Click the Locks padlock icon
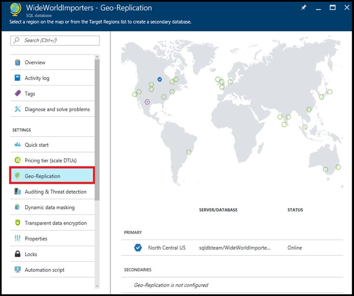This screenshot has height=296, width=354. pyautogui.click(x=17, y=254)
